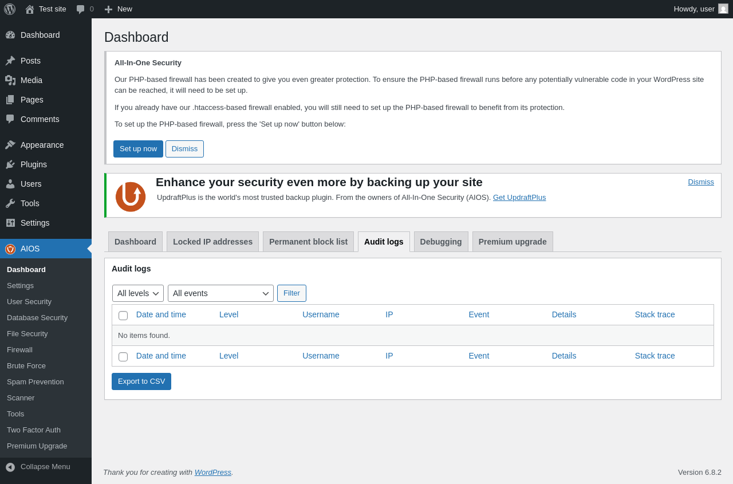Viewport: 733px width, 484px height.
Task: Sort by IP in table header
Action: coord(389,314)
